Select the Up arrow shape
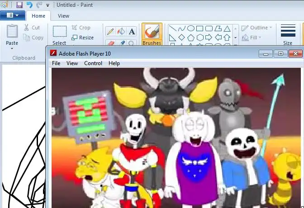The height and width of the screenshot is (208, 304). pos(227,38)
